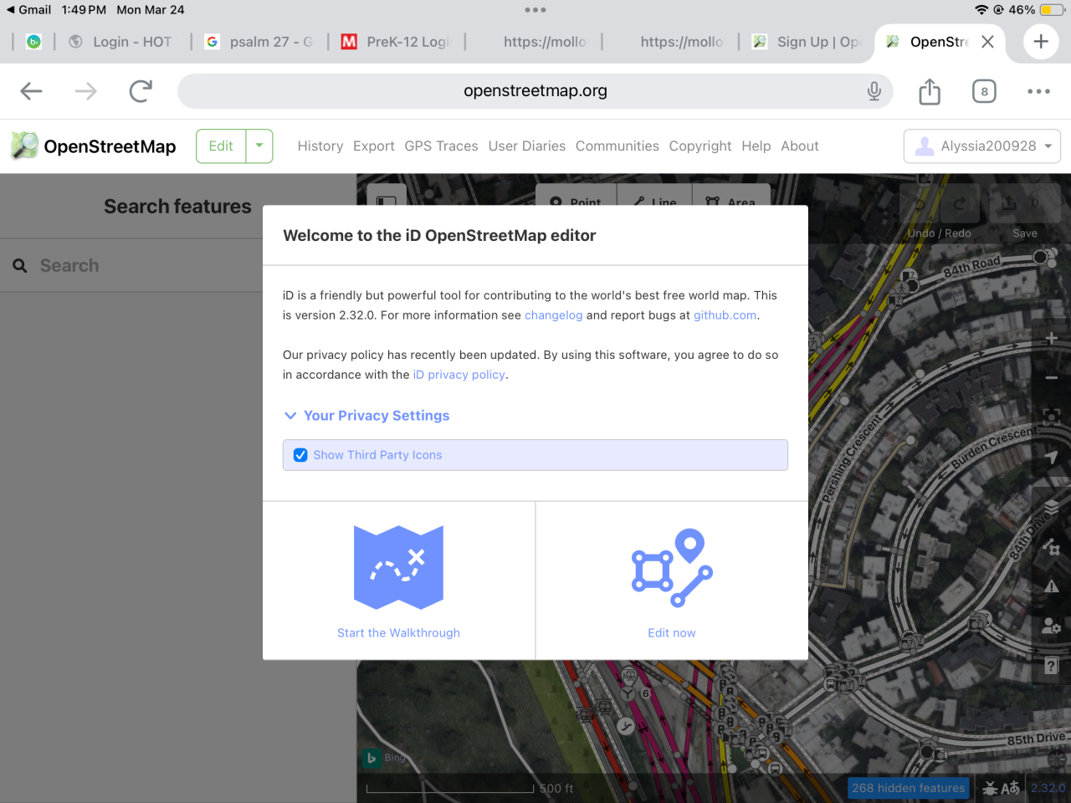
Task: Open the Export page
Action: [x=374, y=146]
